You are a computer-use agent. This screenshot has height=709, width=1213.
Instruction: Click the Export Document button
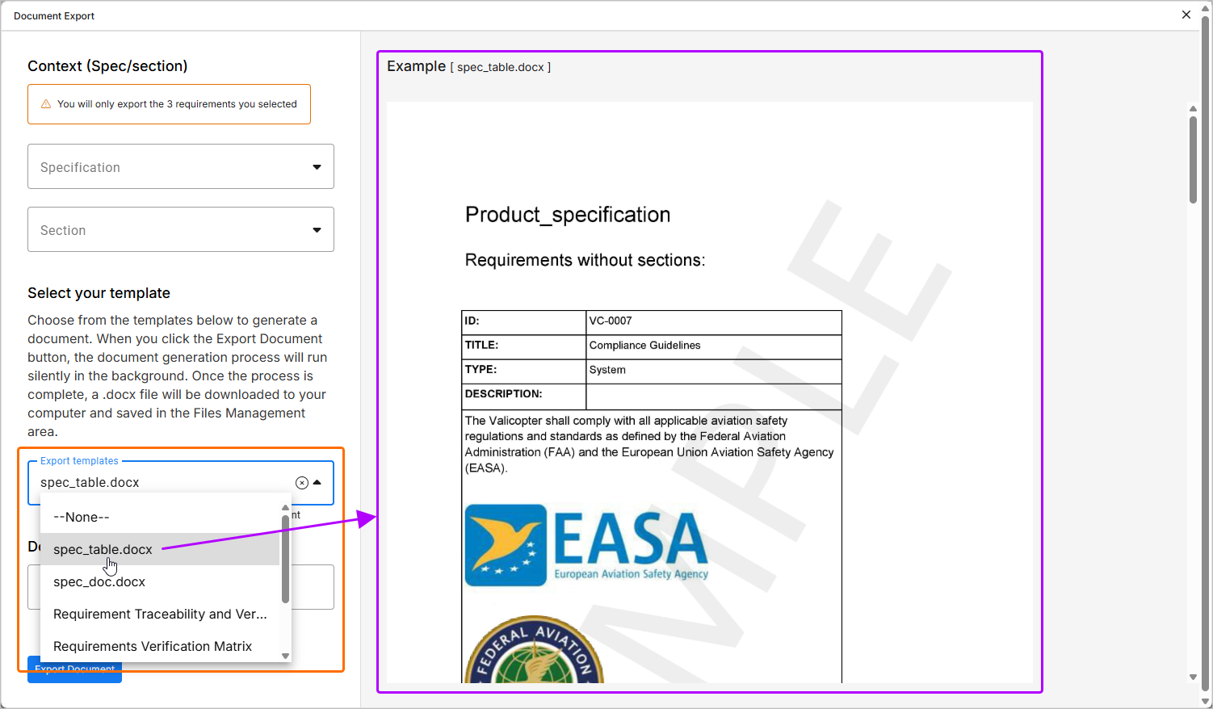(x=74, y=669)
